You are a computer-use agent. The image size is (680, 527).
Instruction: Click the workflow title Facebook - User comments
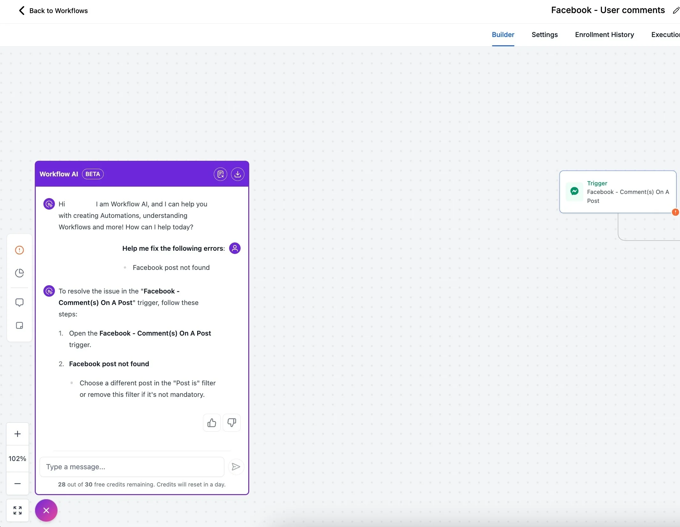pos(608,10)
